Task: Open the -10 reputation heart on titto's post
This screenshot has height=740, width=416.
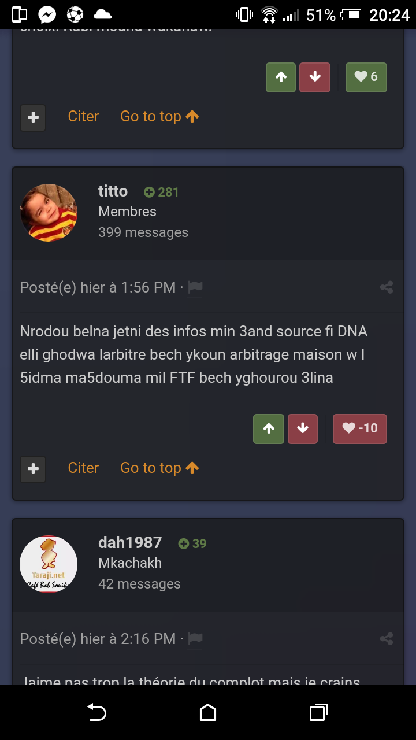Action: tap(360, 429)
